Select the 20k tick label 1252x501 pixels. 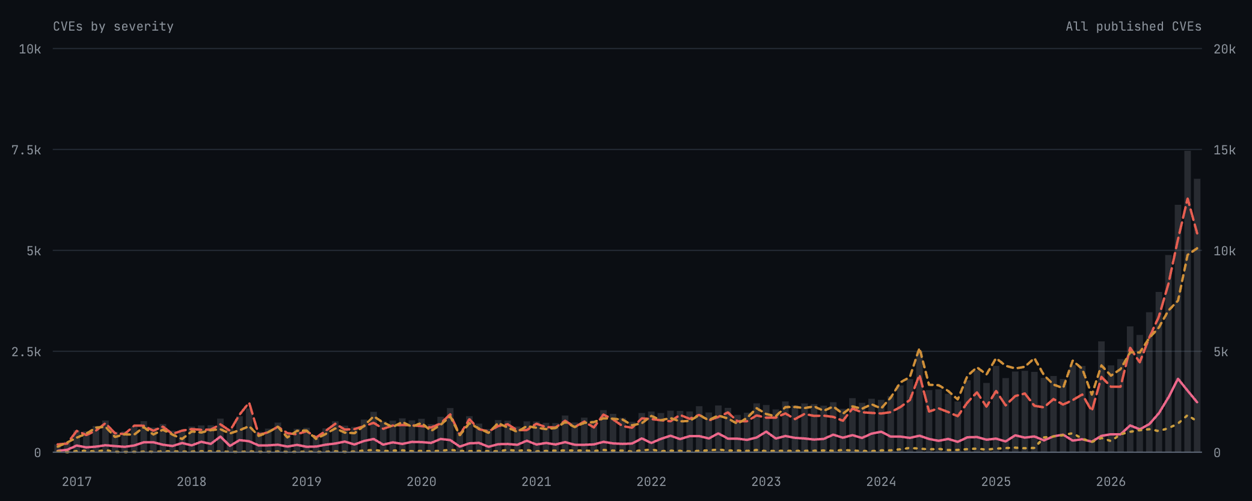coord(1224,49)
